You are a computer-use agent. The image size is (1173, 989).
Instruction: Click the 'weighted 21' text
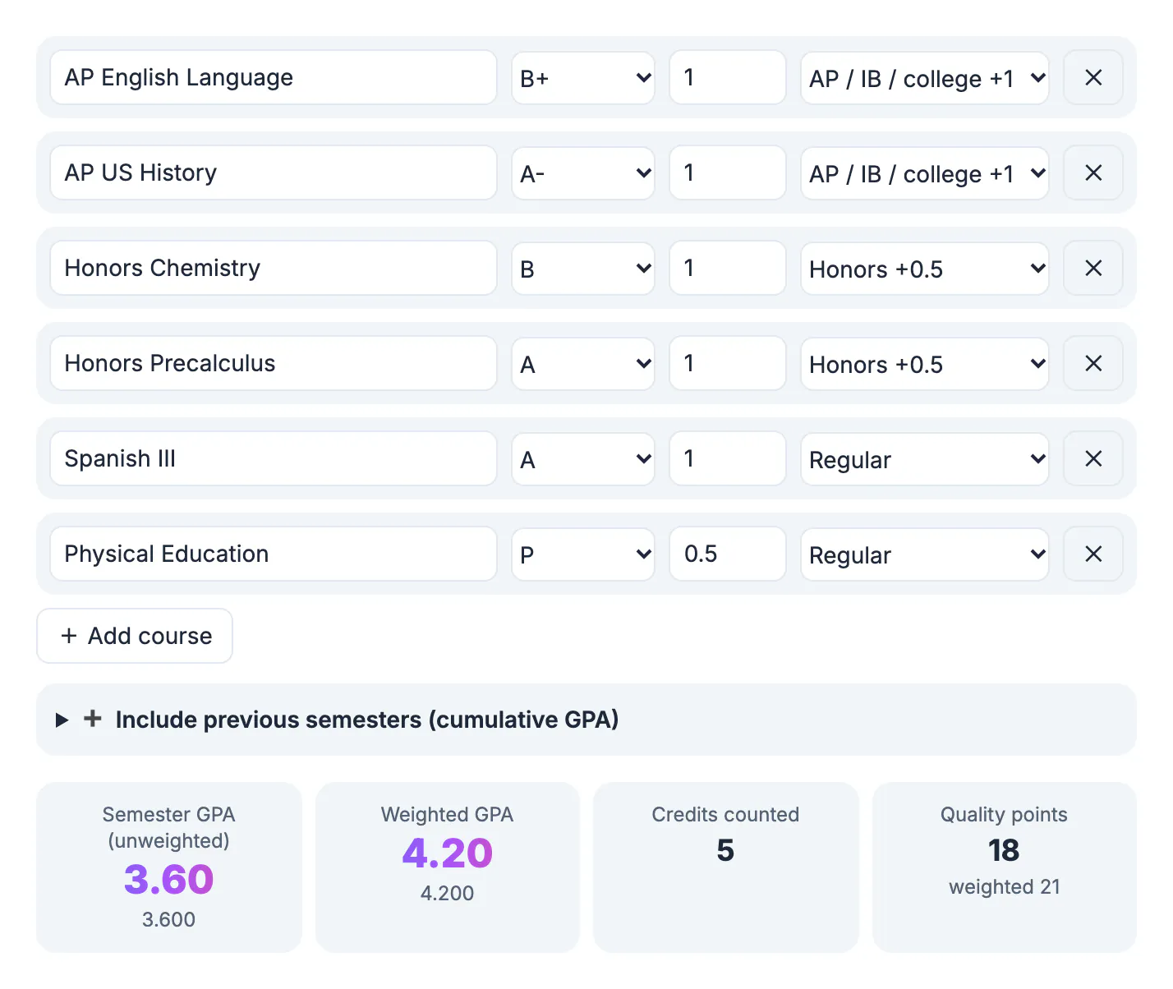click(x=1004, y=887)
